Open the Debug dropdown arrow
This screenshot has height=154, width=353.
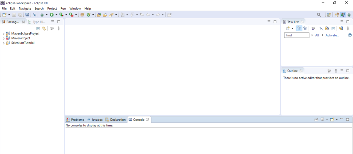coord(47,15)
